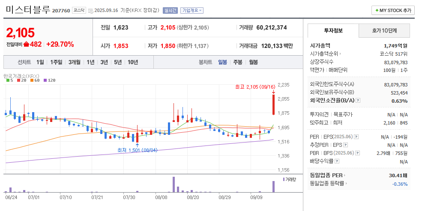Click the 거래대금 value 120,133 백만
The height and width of the screenshot is (211, 428).
coord(277,46)
